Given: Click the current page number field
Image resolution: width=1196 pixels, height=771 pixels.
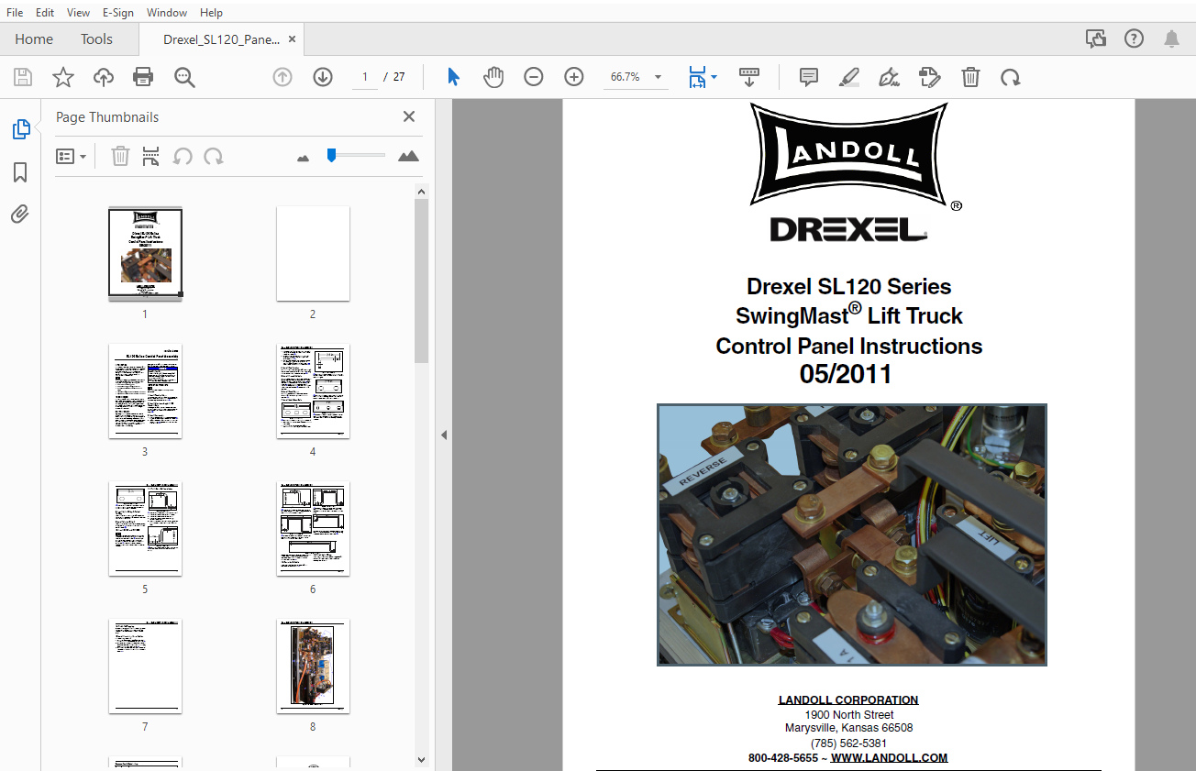Looking at the screenshot, I should click(364, 77).
